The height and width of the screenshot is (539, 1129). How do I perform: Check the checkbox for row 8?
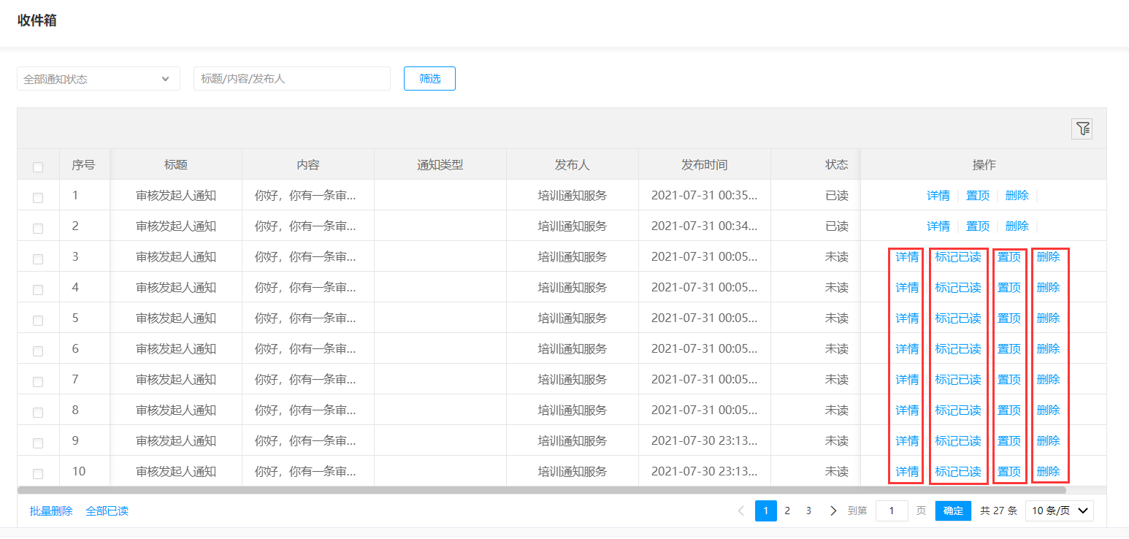click(38, 413)
